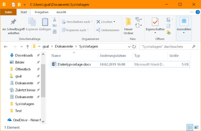
Task: Click the Kopieren ribbon icon
Action: (x=32, y=22)
